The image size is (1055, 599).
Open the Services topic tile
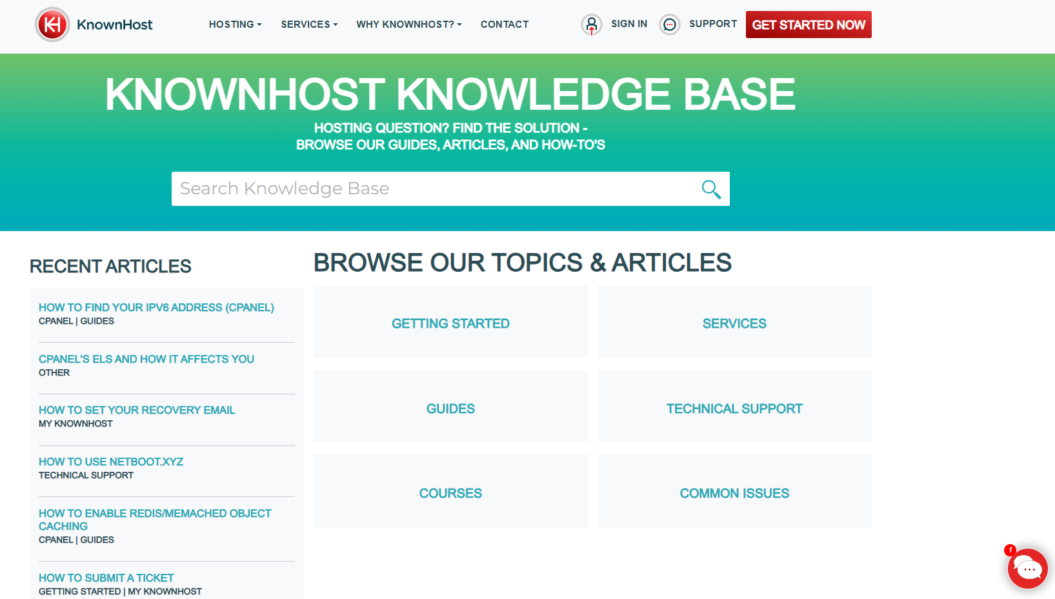734,321
